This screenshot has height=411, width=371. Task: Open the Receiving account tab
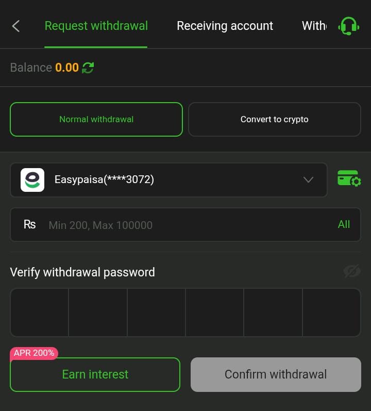coord(225,26)
